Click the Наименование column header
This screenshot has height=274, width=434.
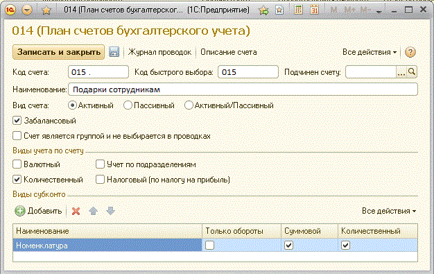coord(107,231)
